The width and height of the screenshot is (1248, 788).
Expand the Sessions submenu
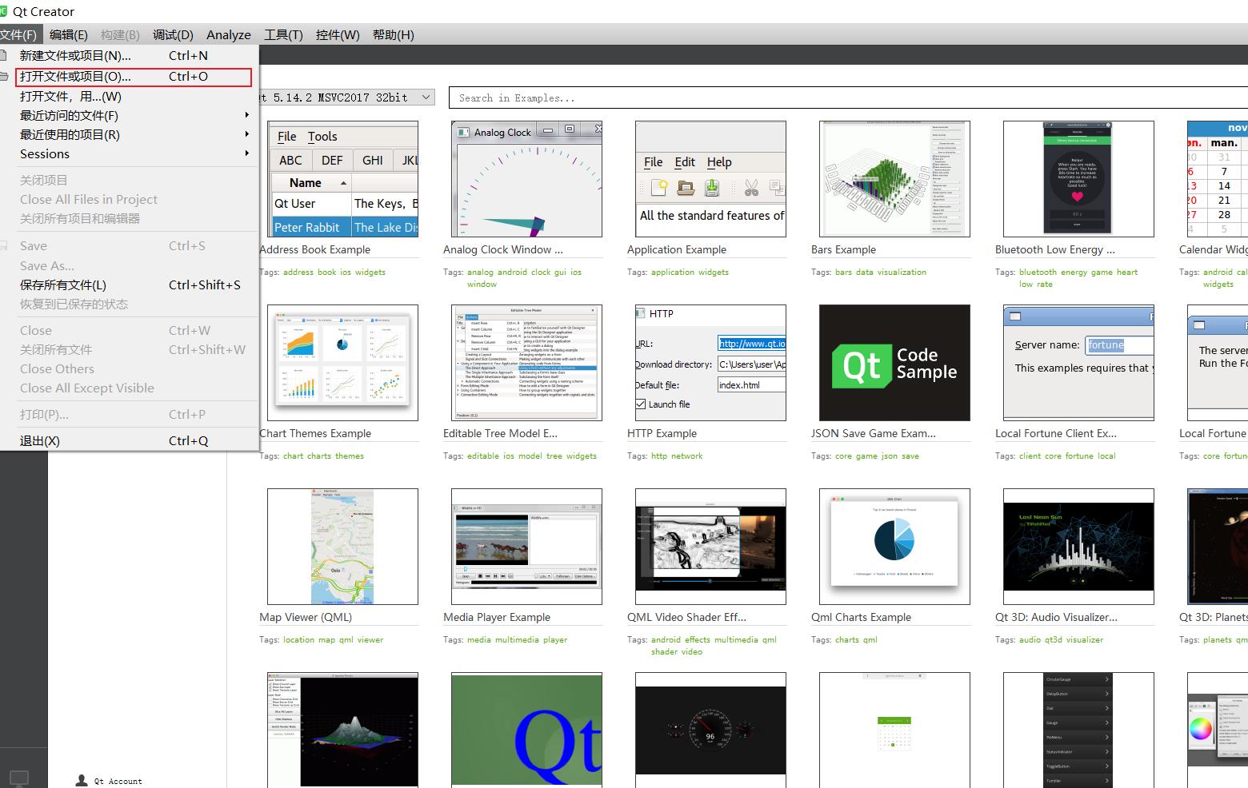pos(128,153)
